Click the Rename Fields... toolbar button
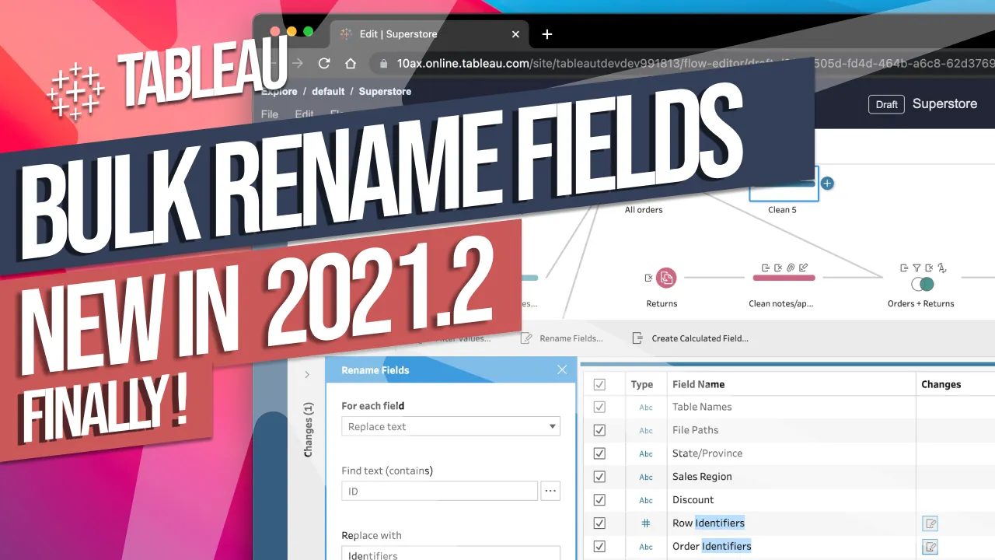995x560 pixels. (562, 338)
